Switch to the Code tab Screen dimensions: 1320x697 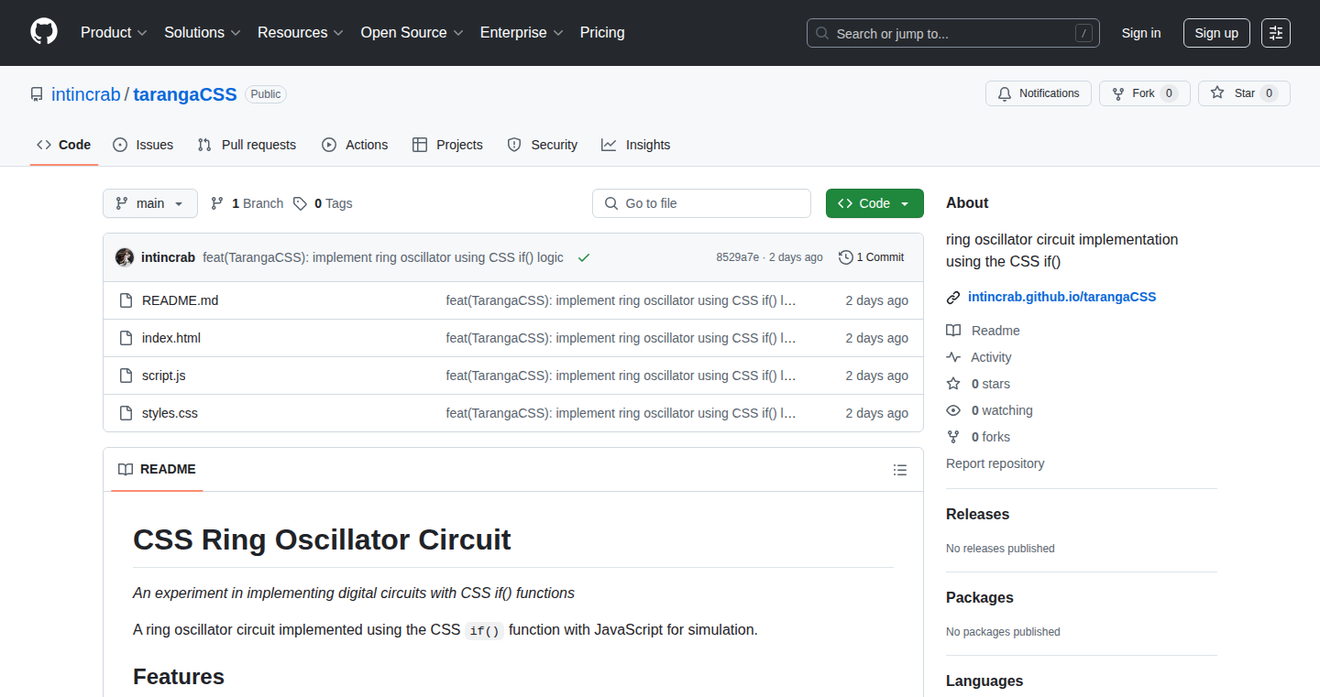(64, 145)
